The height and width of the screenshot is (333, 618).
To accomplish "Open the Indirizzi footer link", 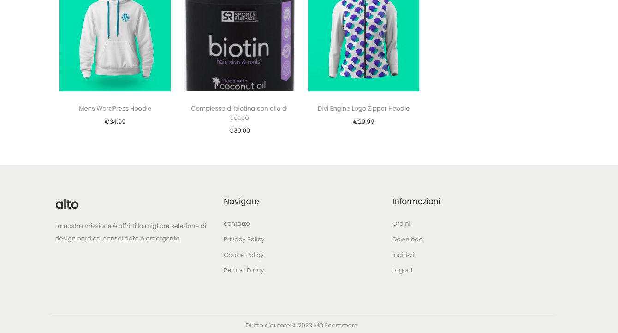I will tap(403, 255).
